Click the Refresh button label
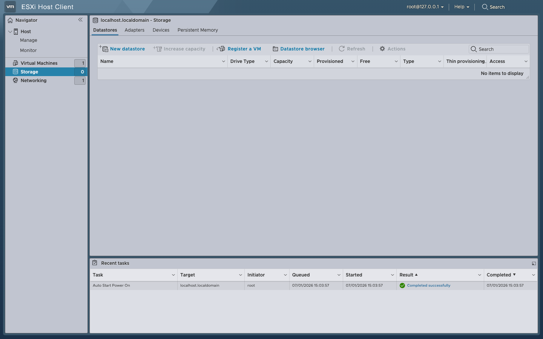This screenshot has height=339, width=543. (356, 49)
